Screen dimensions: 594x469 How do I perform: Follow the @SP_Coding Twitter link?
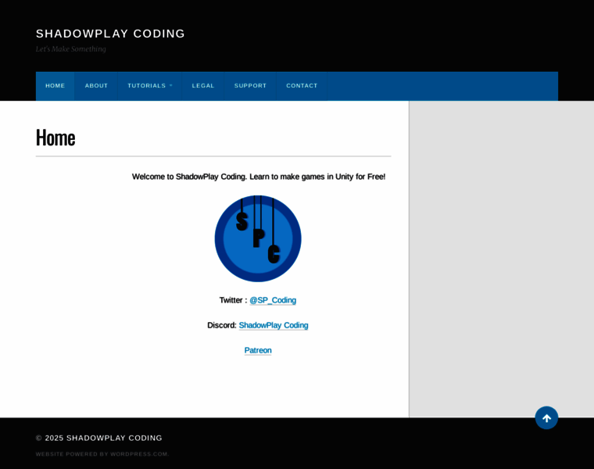coord(273,300)
